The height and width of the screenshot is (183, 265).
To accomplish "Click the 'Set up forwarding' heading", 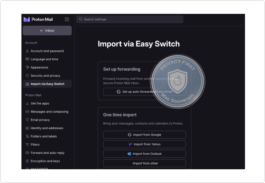I will pyautogui.click(x=122, y=69).
